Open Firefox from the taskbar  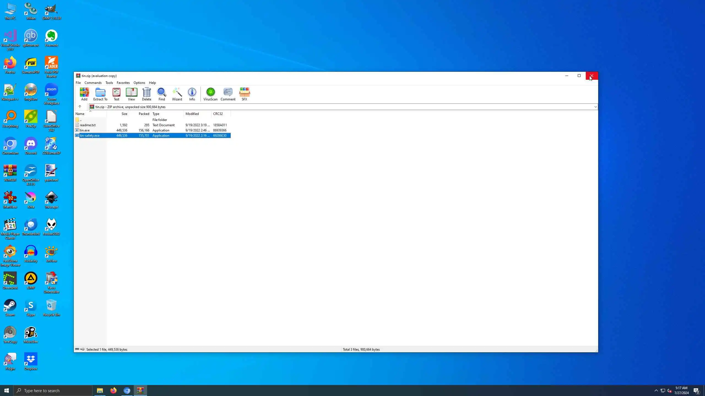(x=113, y=391)
